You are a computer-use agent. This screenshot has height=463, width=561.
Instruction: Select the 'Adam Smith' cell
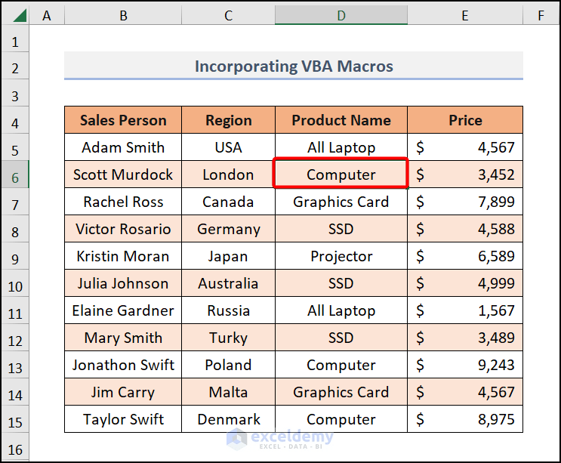(123, 147)
